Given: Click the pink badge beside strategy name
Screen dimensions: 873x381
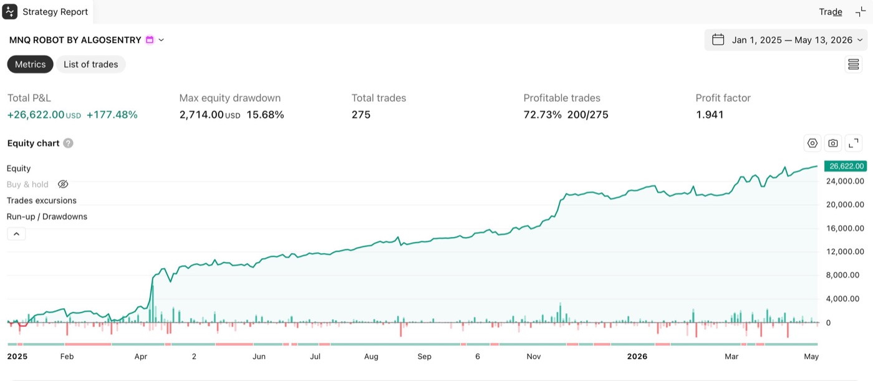Looking at the screenshot, I should tap(150, 40).
